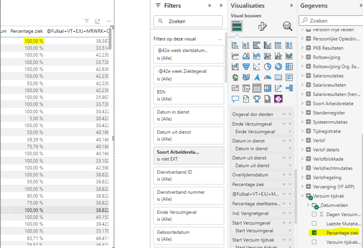Insert the globe map visualization
The width and height of the screenshot is (363, 248).
point(235,78)
